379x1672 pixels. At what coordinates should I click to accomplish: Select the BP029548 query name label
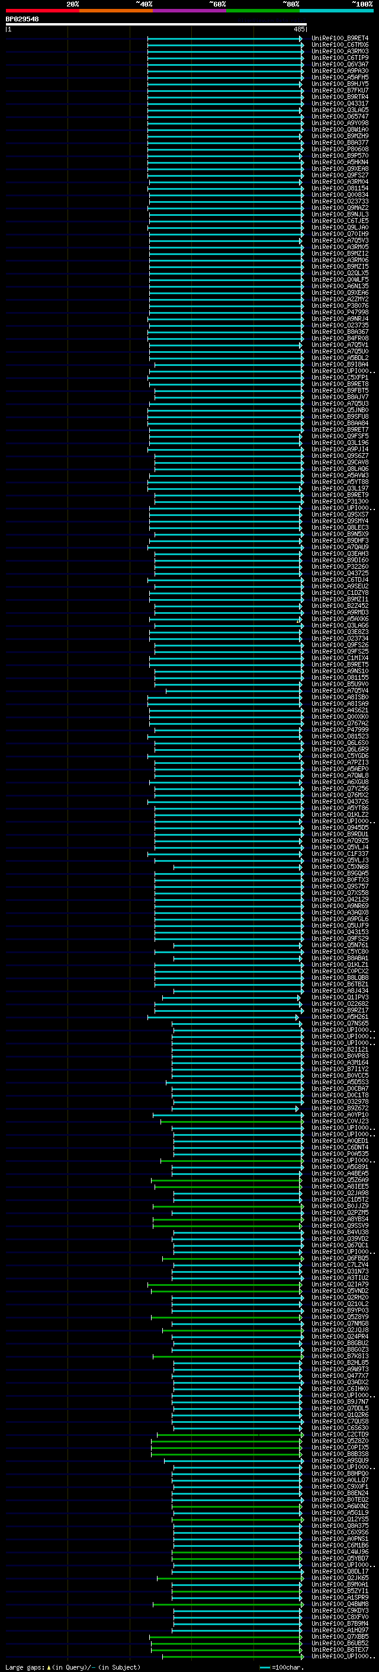pyautogui.click(x=22, y=20)
